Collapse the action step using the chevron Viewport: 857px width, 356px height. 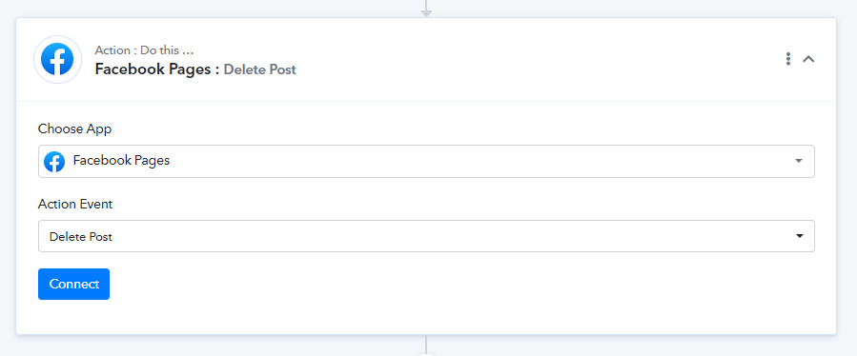point(808,59)
